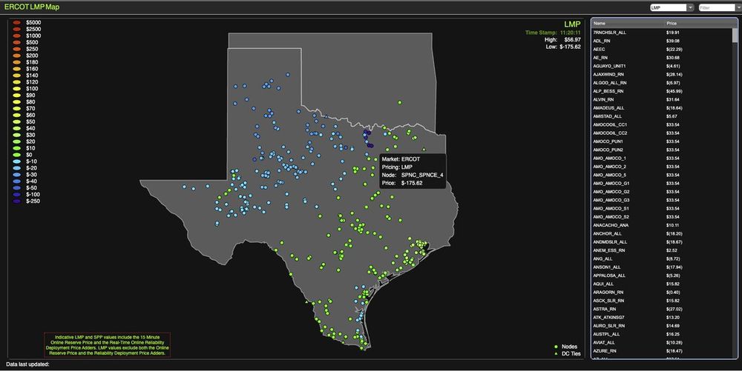The width and height of the screenshot is (742, 371).
Task: Select the AVIAT_ALL row
Action: tap(662, 343)
